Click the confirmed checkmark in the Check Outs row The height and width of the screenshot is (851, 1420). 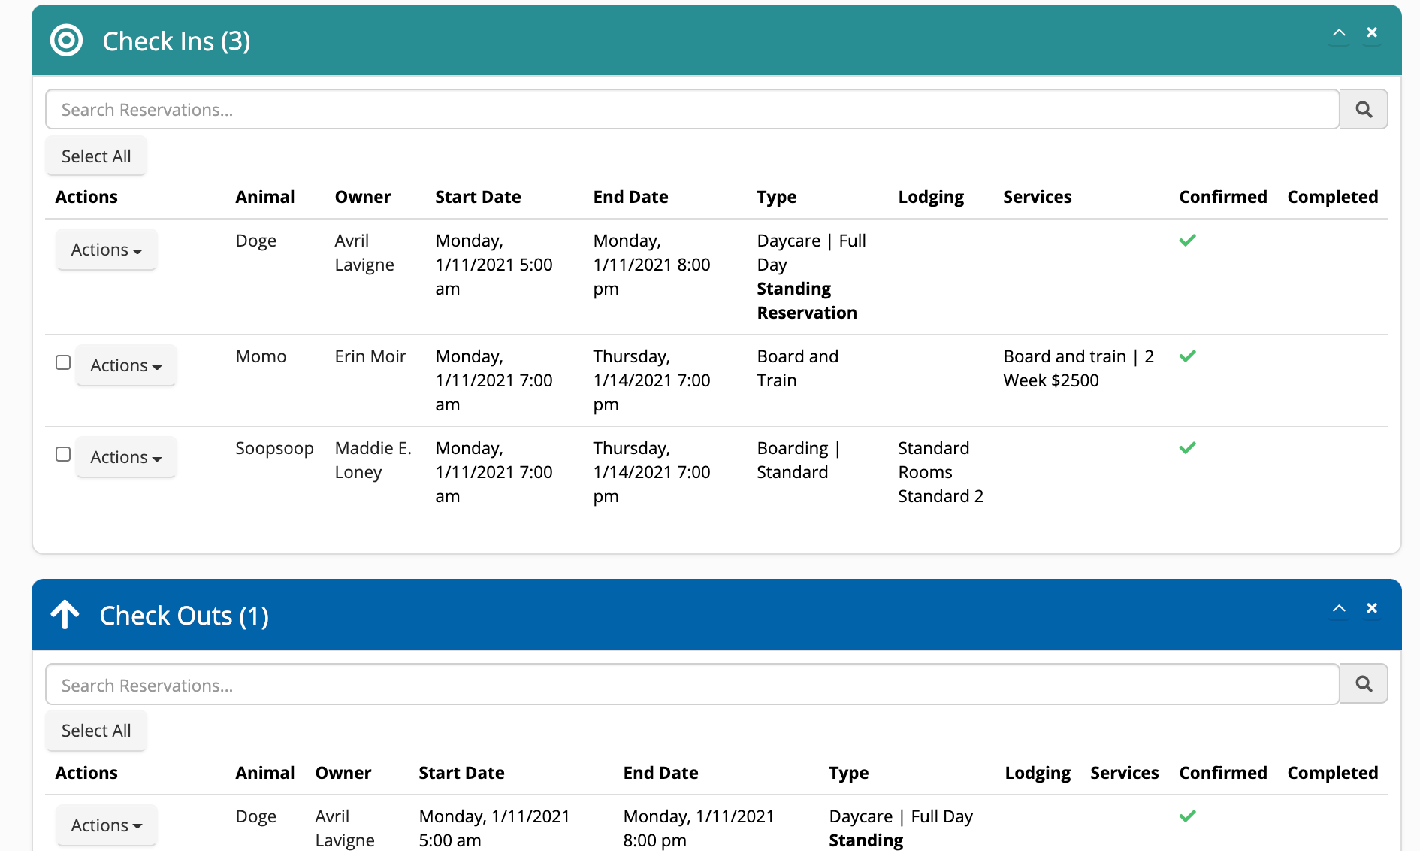[x=1188, y=816]
